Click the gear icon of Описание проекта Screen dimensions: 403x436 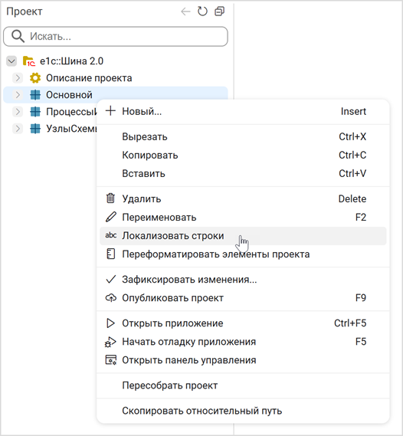[35, 78]
